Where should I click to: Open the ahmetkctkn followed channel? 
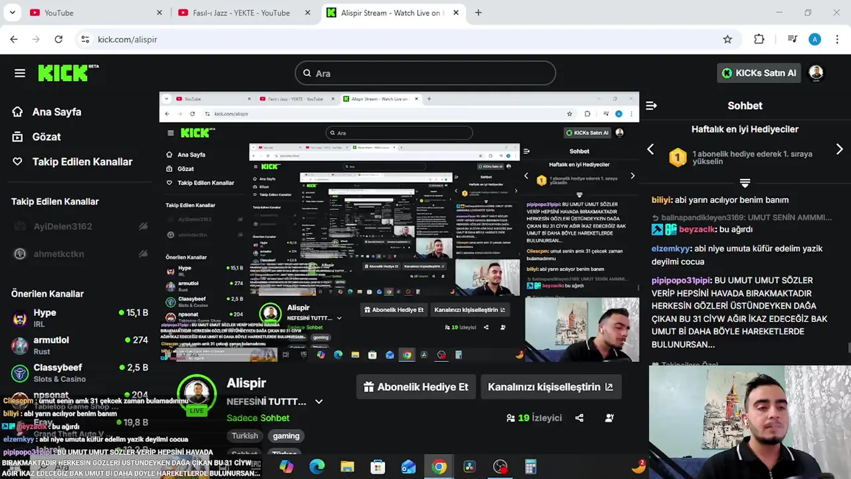[x=59, y=253]
